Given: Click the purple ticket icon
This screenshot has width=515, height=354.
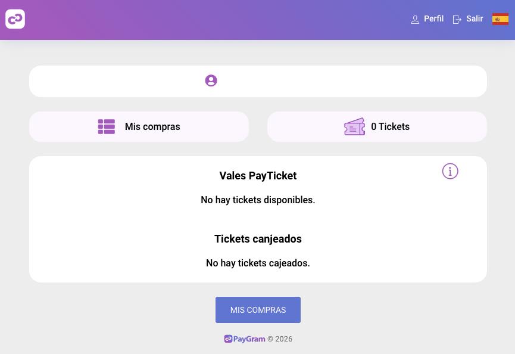Looking at the screenshot, I should tap(354, 126).
